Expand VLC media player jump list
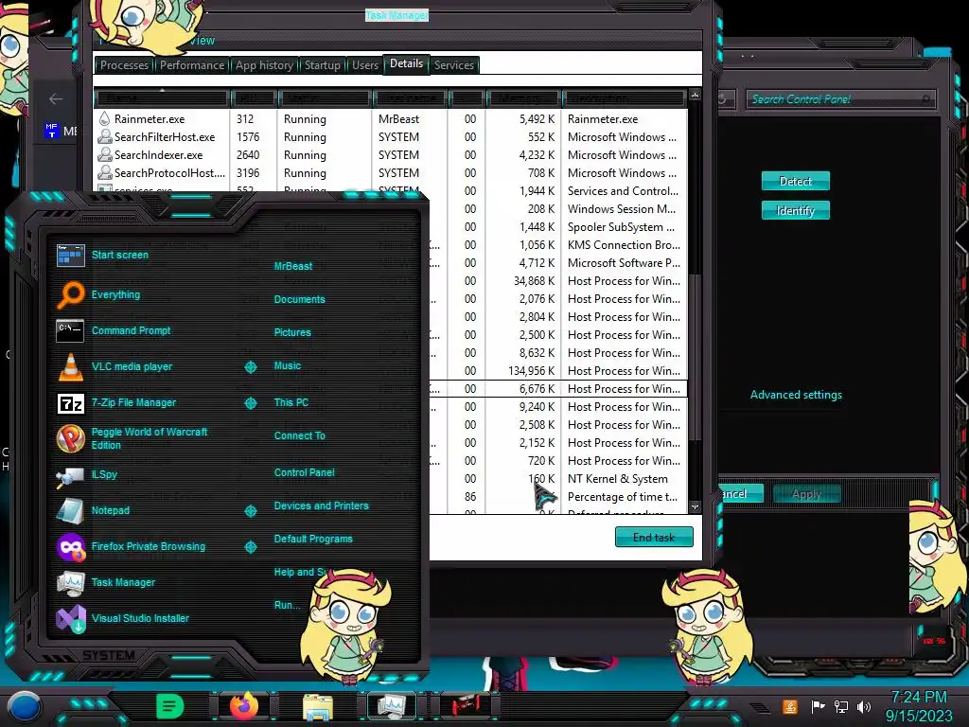 tap(250, 367)
